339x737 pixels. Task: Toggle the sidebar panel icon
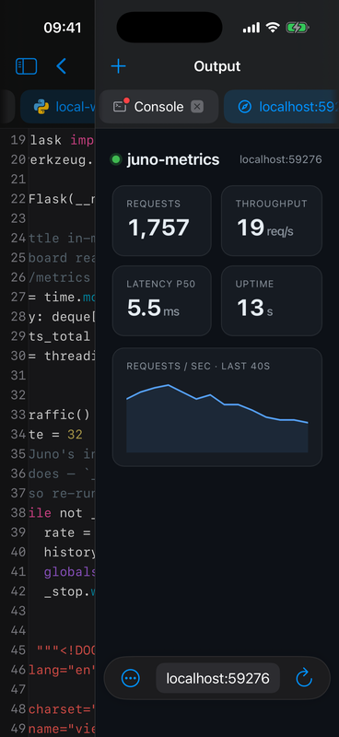(x=27, y=66)
